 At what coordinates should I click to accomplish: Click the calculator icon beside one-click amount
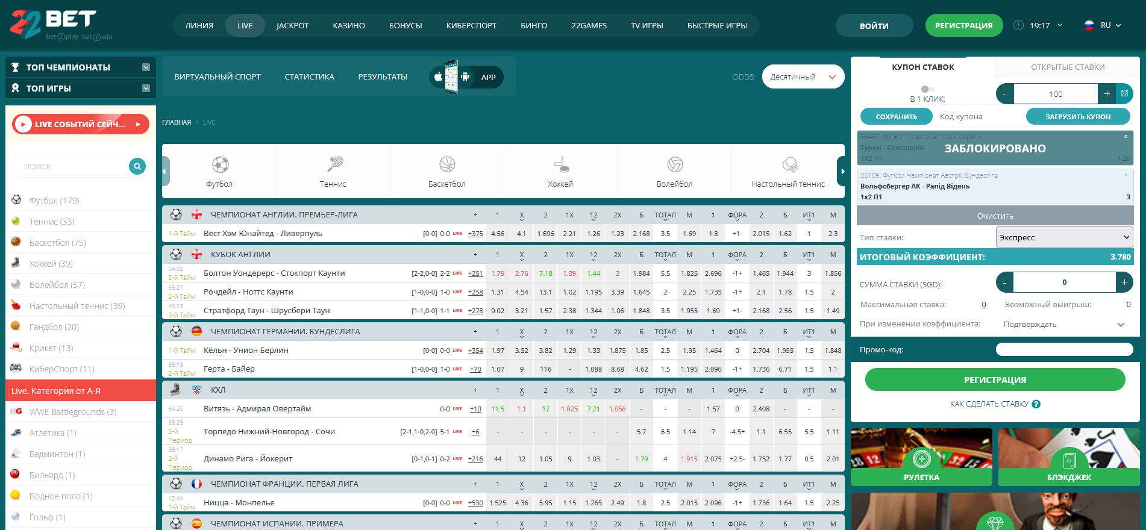tap(1124, 94)
